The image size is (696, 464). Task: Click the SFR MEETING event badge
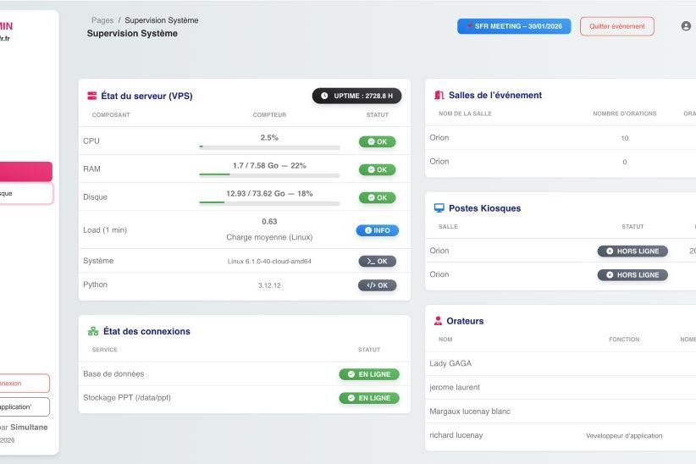pyautogui.click(x=514, y=26)
